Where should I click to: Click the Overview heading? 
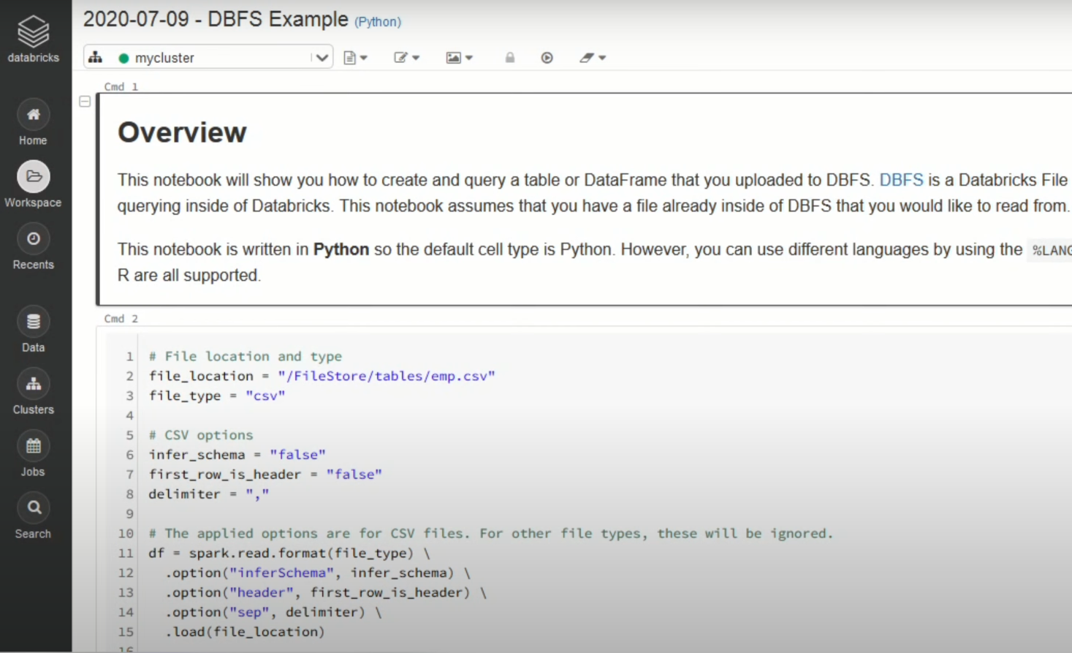182,132
